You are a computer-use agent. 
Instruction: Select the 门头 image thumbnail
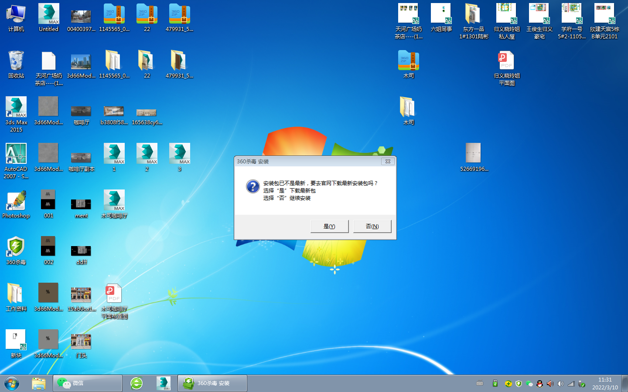pyautogui.click(x=81, y=341)
